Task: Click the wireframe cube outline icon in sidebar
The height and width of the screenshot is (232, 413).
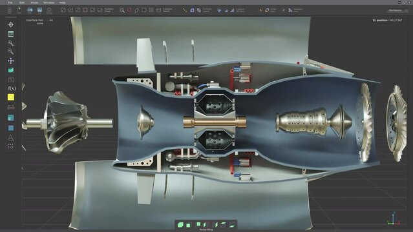Action: tap(11, 79)
